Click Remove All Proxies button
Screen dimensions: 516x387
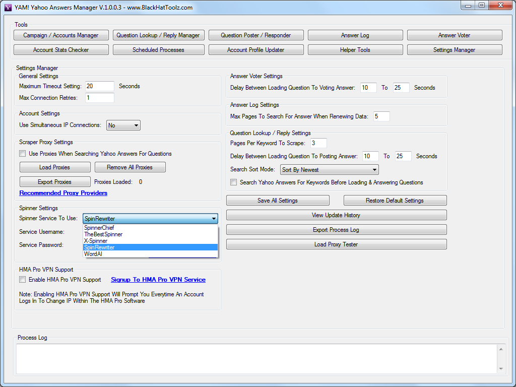point(130,167)
